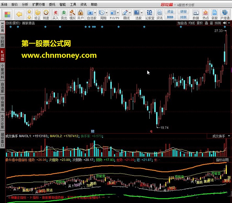The height and width of the screenshot is (203, 232).
Task: Open the F10/F9 company info icon
Action: [x=113, y=12]
